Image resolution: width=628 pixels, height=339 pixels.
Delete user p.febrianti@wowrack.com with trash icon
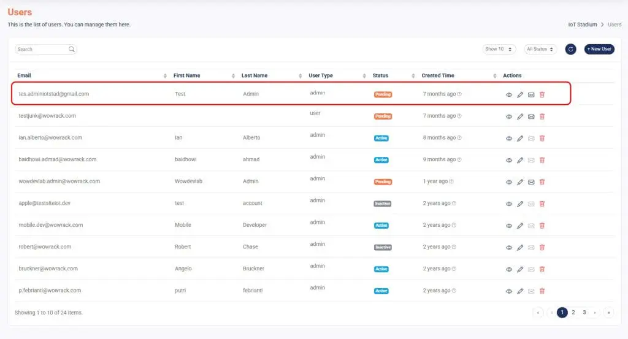click(542, 291)
